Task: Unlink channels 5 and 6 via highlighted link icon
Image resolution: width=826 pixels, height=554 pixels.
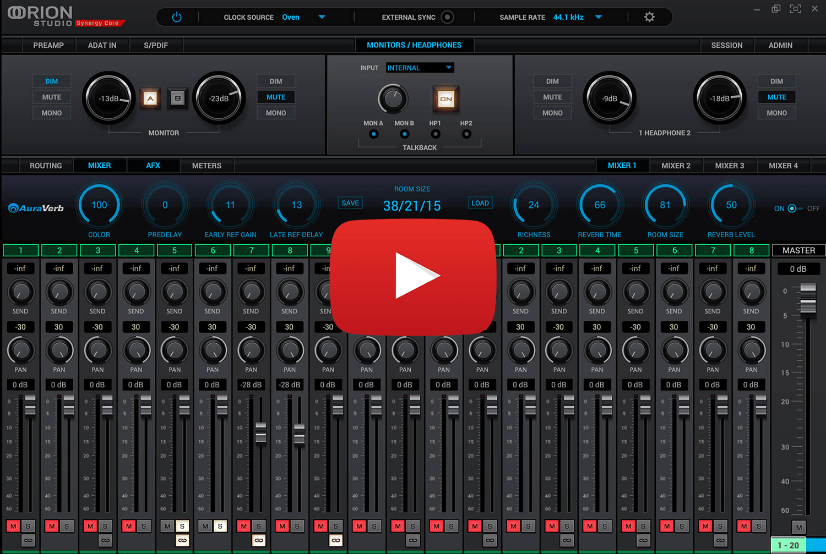Action: click(x=182, y=541)
